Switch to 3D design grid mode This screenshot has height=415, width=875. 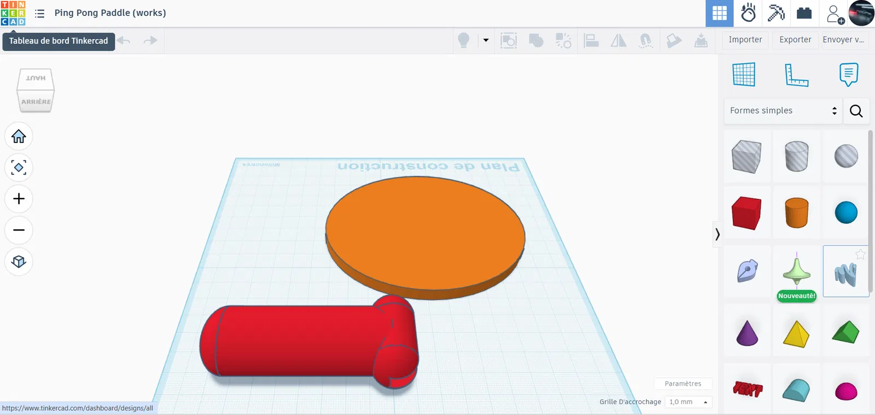[720, 13]
